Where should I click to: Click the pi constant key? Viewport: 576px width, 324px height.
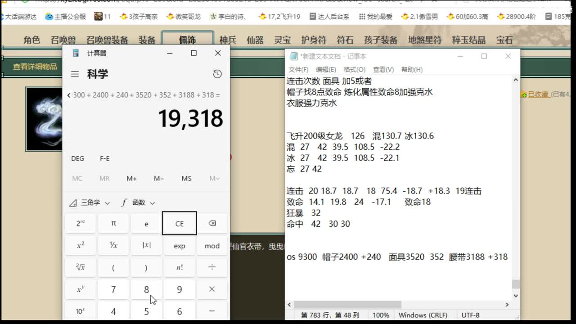(x=113, y=224)
